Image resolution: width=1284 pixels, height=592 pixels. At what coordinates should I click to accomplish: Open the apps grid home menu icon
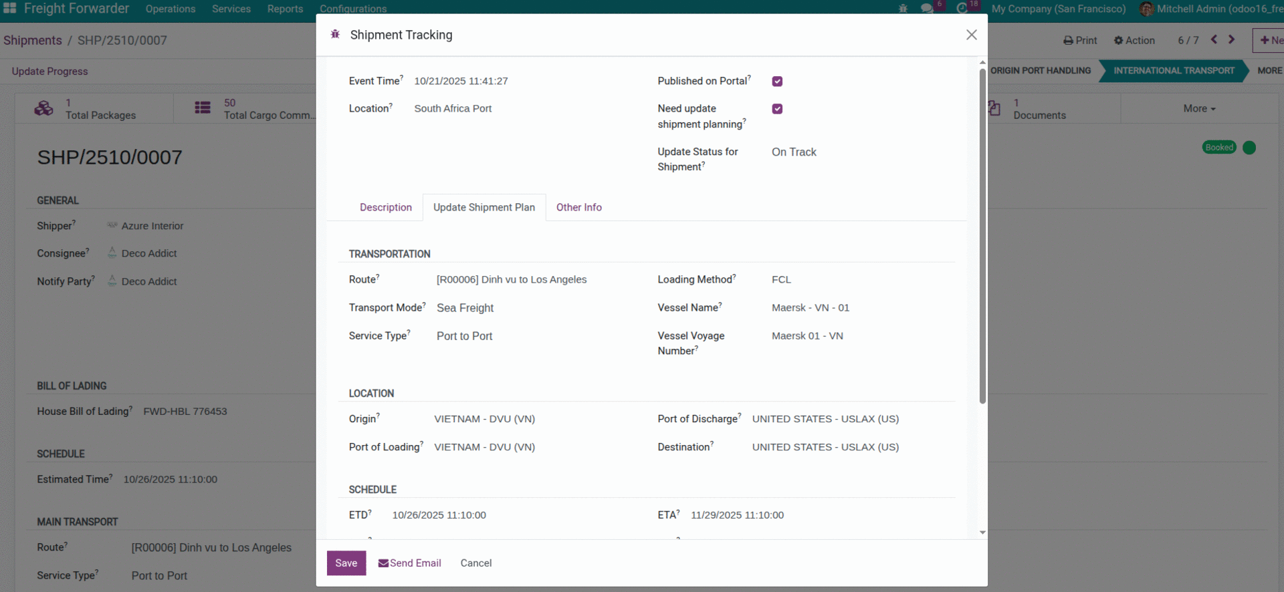coord(10,8)
